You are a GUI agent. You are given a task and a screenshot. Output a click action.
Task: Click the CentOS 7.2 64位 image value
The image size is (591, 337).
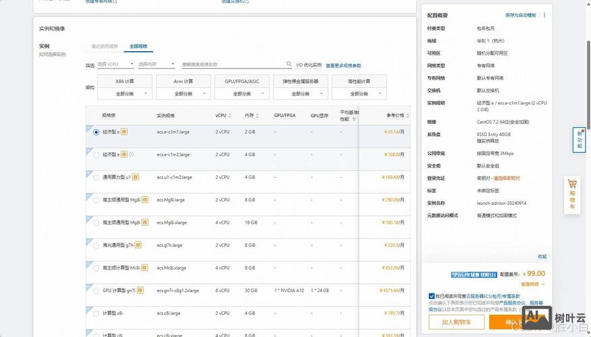click(x=503, y=122)
